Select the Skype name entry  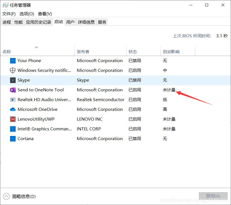[24, 80]
